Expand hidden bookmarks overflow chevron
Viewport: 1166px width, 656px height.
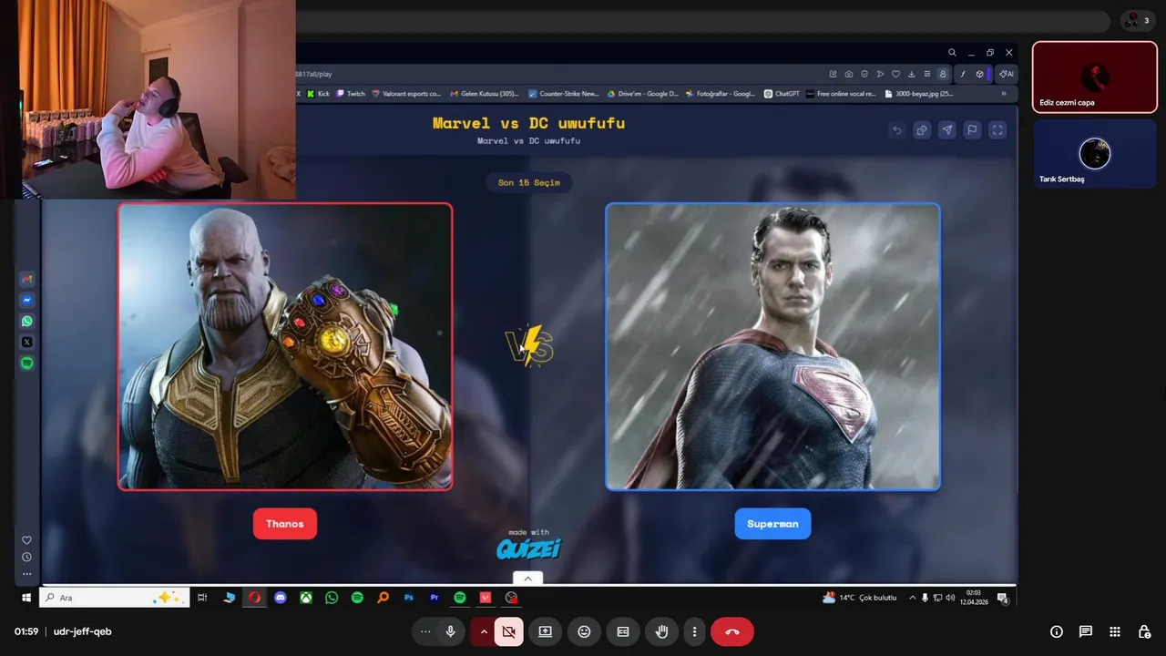pyautogui.click(x=1004, y=93)
